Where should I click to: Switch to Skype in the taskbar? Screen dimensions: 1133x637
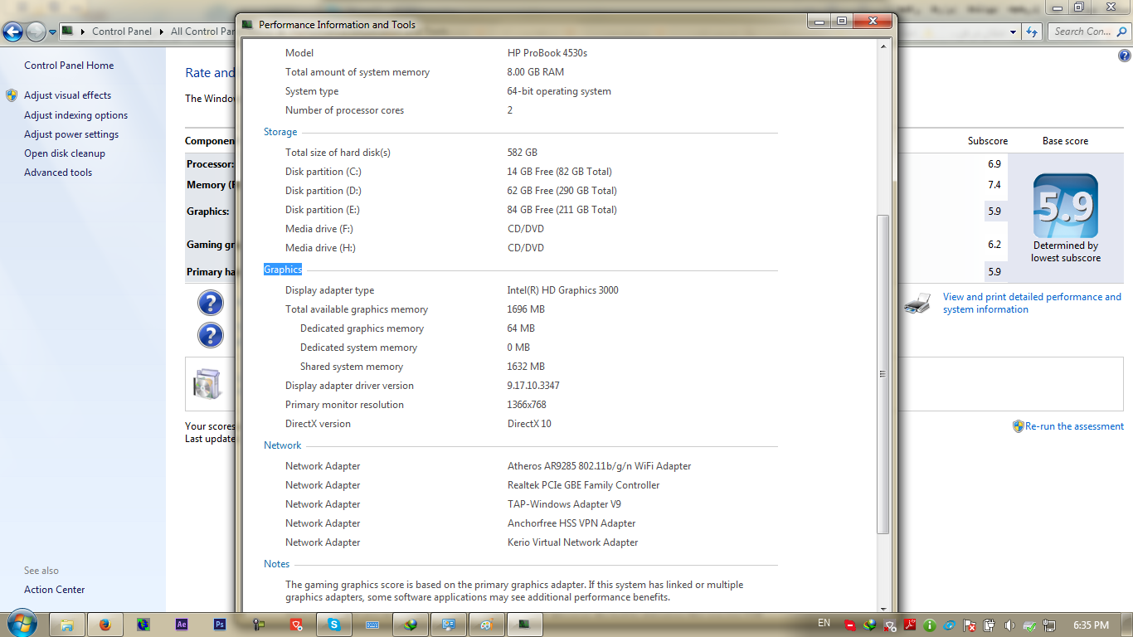pos(334,625)
